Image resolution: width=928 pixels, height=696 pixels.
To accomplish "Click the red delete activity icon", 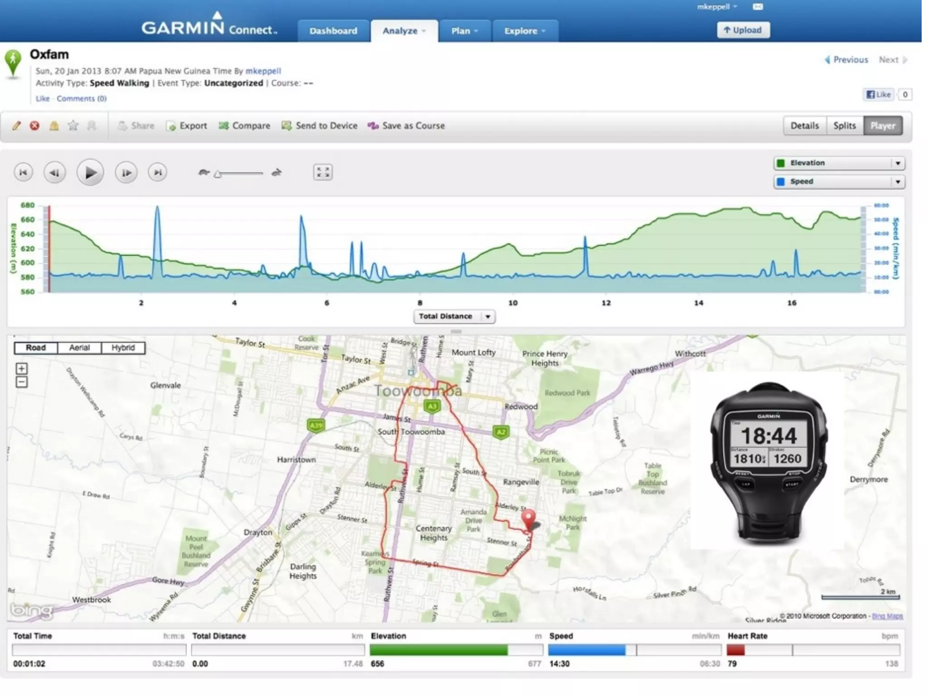I will coord(34,126).
